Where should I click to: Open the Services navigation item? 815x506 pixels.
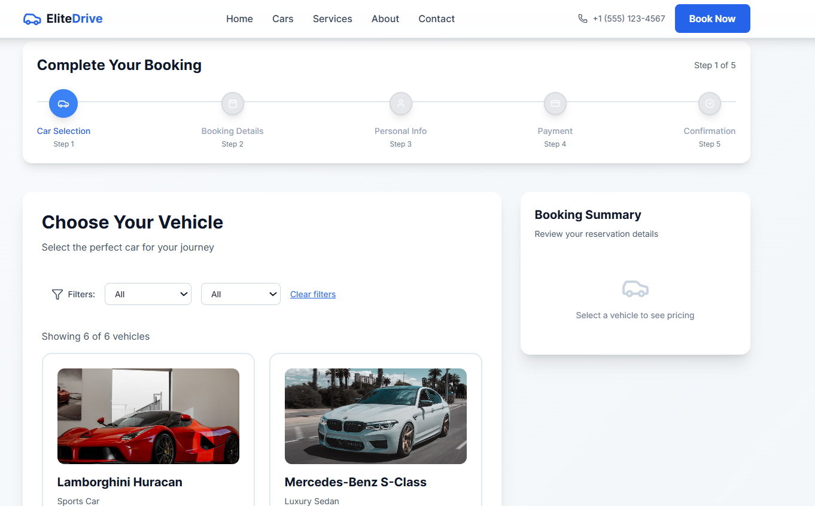pyautogui.click(x=332, y=19)
